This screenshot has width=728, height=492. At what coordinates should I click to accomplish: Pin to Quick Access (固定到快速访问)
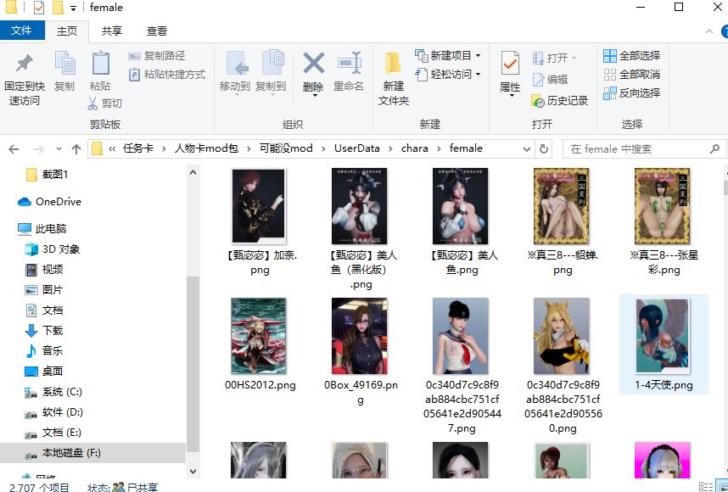tap(24, 80)
